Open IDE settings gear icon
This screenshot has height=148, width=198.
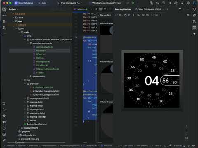(x=188, y=3)
